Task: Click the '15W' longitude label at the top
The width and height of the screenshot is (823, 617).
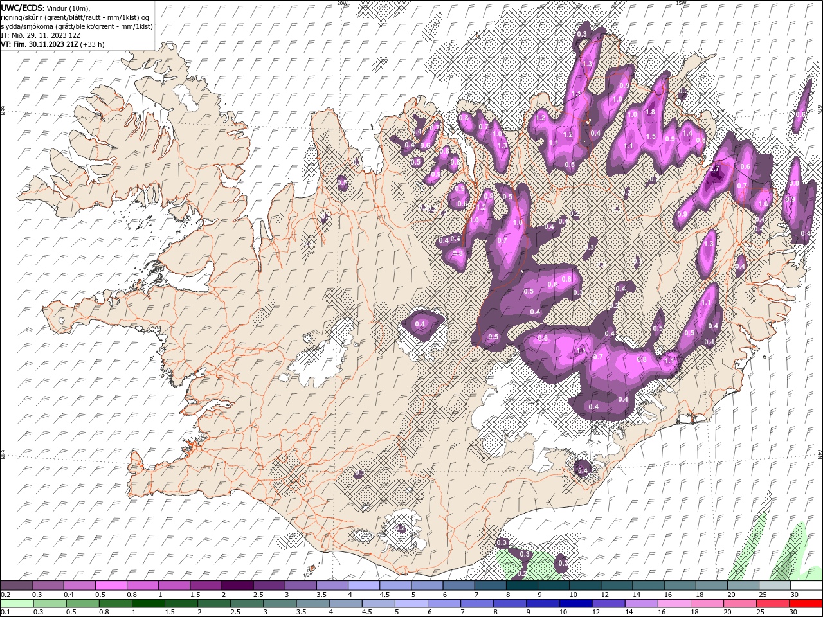Action: (x=681, y=3)
